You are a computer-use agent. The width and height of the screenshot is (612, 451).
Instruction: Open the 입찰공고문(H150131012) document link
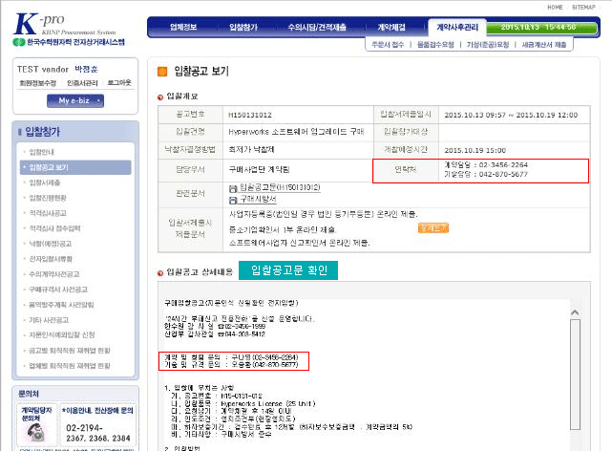[280, 188]
